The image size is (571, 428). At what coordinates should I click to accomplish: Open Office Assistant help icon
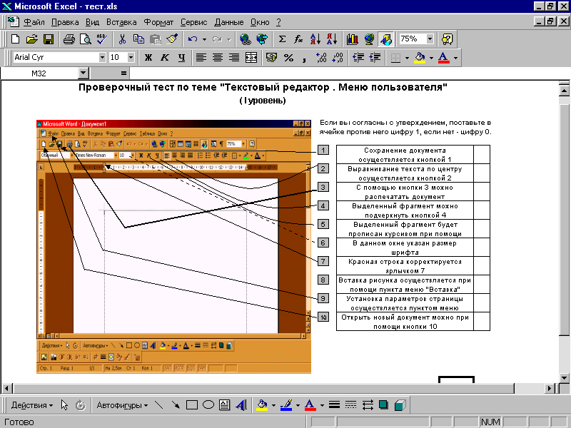pyautogui.click(x=447, y=39)
